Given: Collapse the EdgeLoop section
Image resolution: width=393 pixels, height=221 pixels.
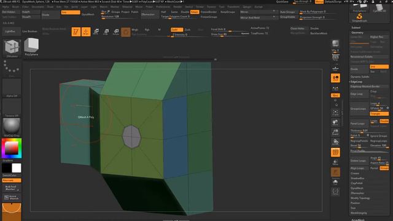Looking at the screenshot, I should click(356, 82).
